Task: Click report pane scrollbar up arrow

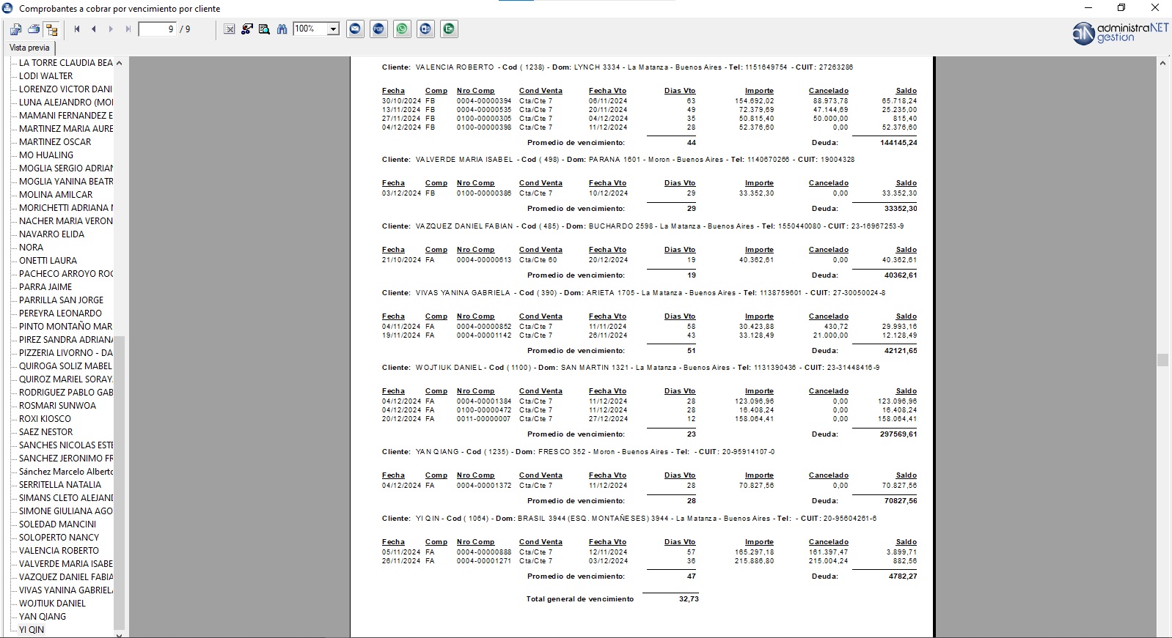Action: point(1162,64)
